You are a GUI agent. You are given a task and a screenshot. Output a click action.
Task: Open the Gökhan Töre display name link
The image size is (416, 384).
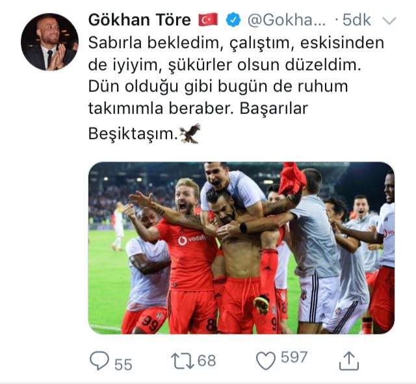tap(140, 20)
